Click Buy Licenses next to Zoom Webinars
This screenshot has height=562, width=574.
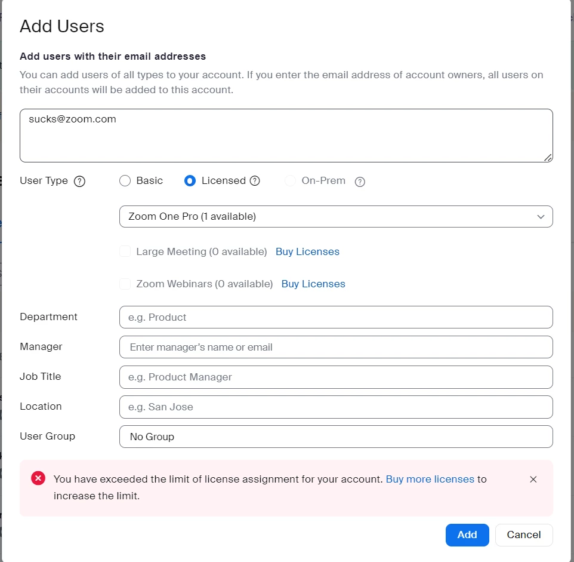point(313,284)
